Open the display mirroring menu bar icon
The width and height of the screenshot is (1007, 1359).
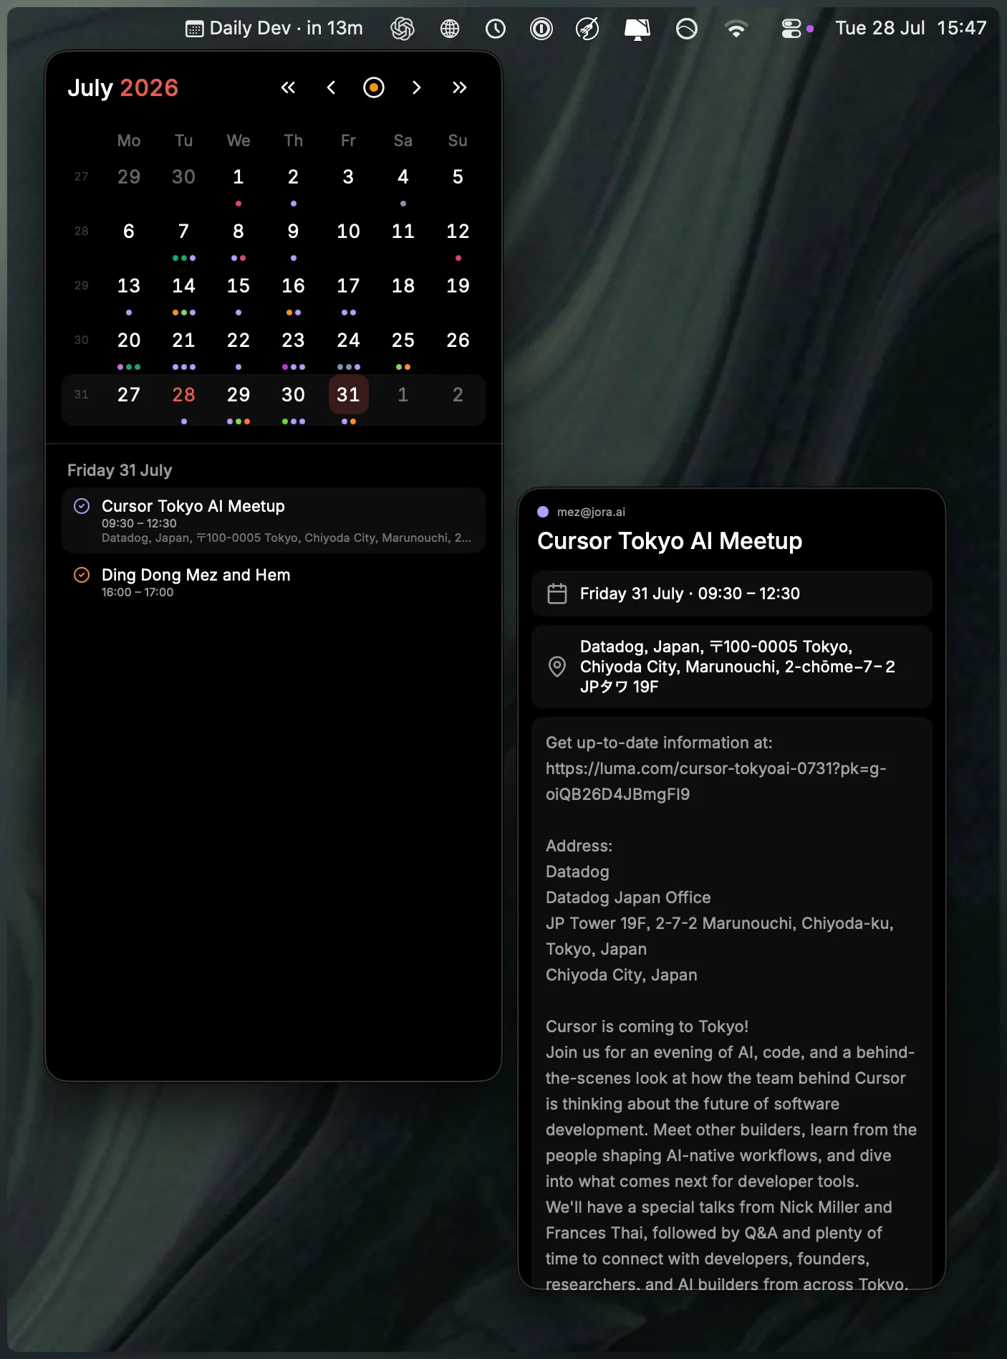pos(637,29)
